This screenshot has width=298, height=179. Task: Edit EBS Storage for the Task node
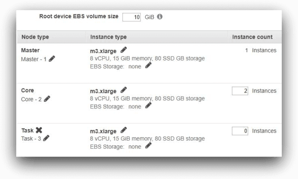(148, 145)
